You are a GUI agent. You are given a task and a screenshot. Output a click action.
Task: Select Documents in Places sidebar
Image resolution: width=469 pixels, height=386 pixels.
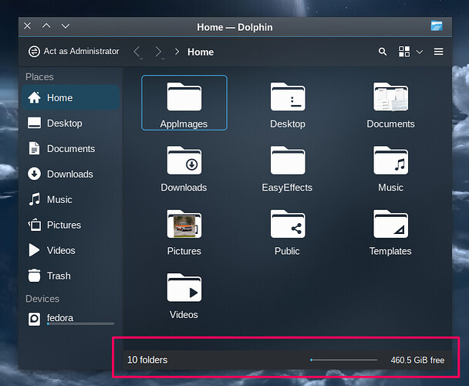(71, 148)
